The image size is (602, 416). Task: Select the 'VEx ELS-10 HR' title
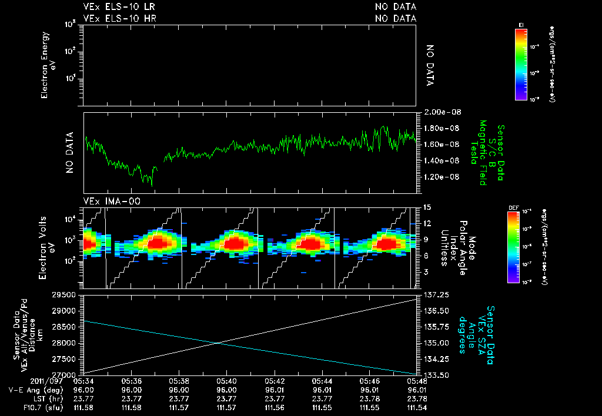click(120, 18)
